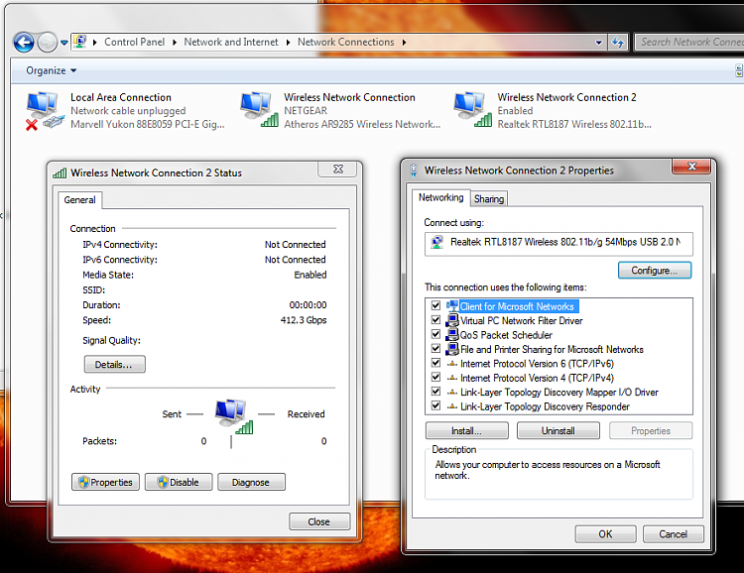The image size is (744, 573).
Task: Click the Configure button
Action: [x=655, y=271]
